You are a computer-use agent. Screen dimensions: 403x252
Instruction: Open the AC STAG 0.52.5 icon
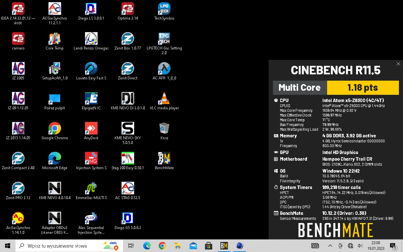tap(128, 188)
